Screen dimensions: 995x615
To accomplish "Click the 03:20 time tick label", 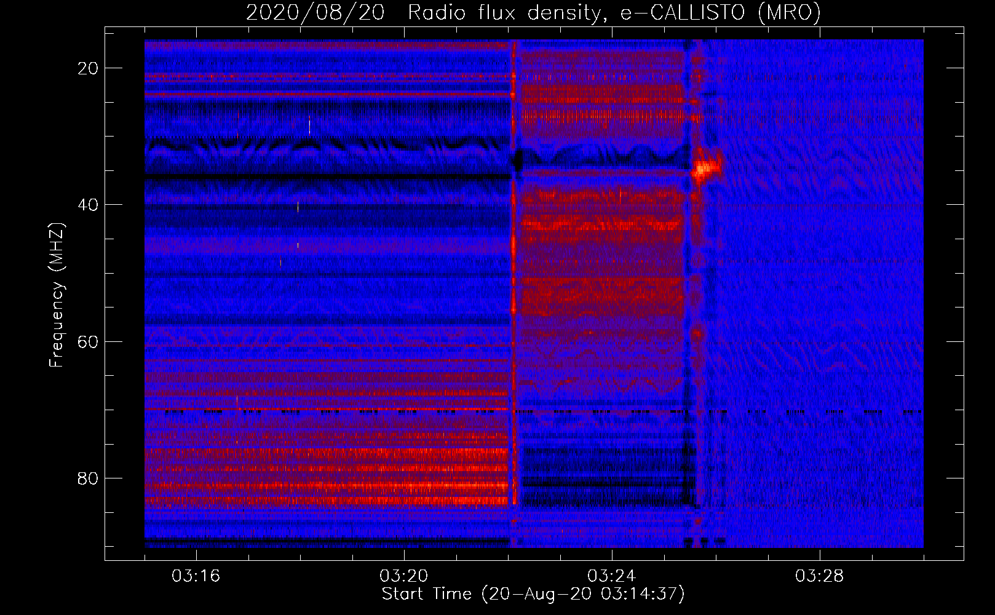I will (403, 576).
